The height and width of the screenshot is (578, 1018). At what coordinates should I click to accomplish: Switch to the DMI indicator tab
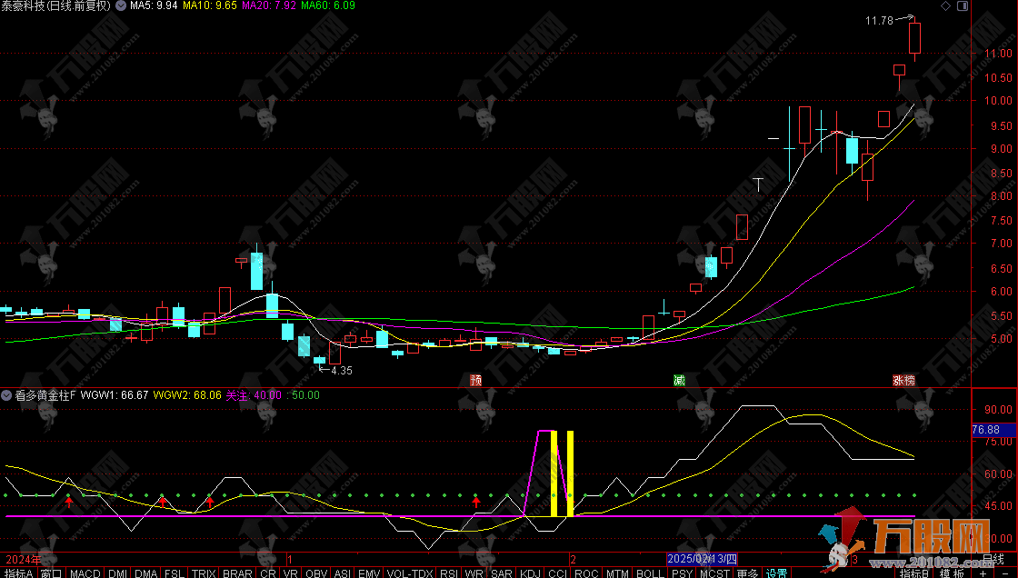coord(117,573)
